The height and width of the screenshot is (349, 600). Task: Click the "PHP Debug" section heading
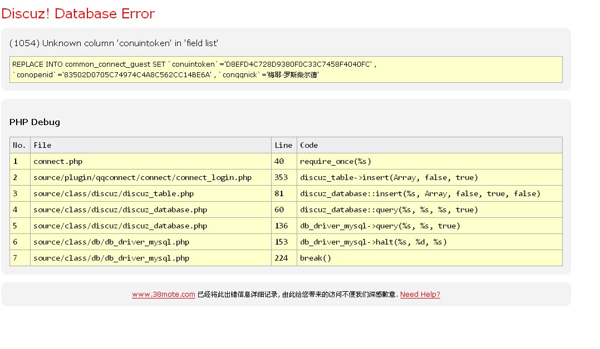[35, 122]
